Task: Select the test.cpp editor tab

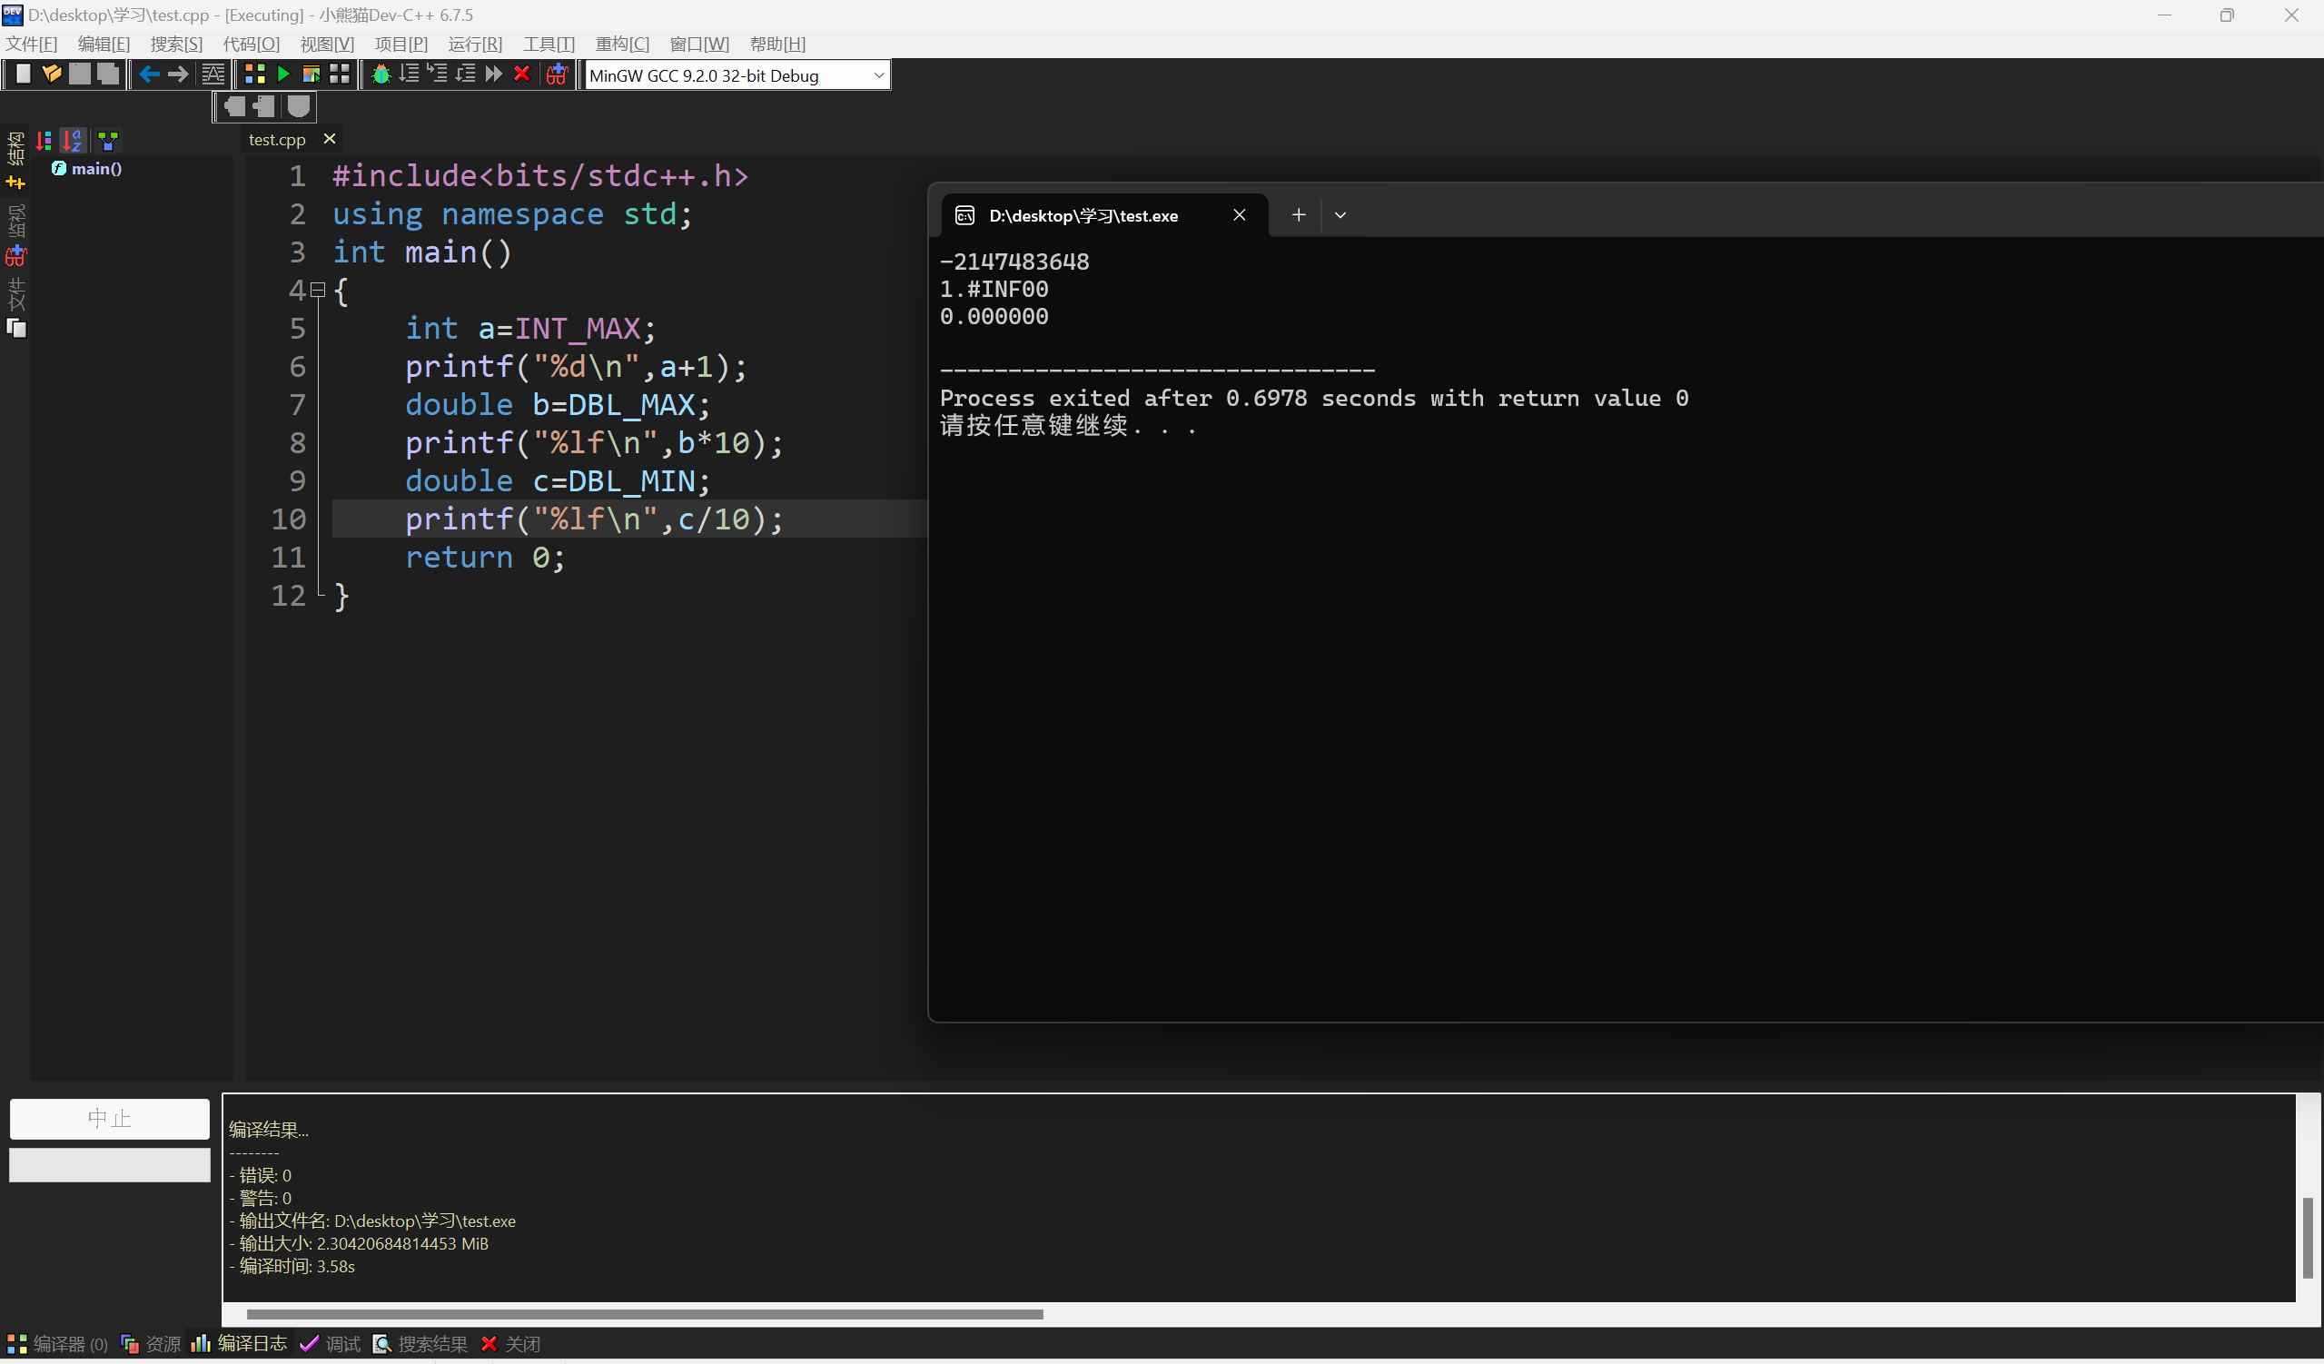Action: point(277,140)
